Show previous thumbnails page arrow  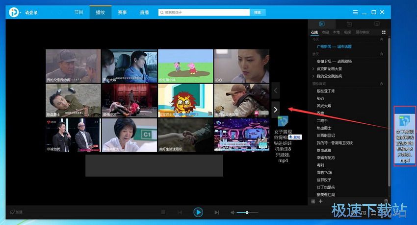point(276,90)
